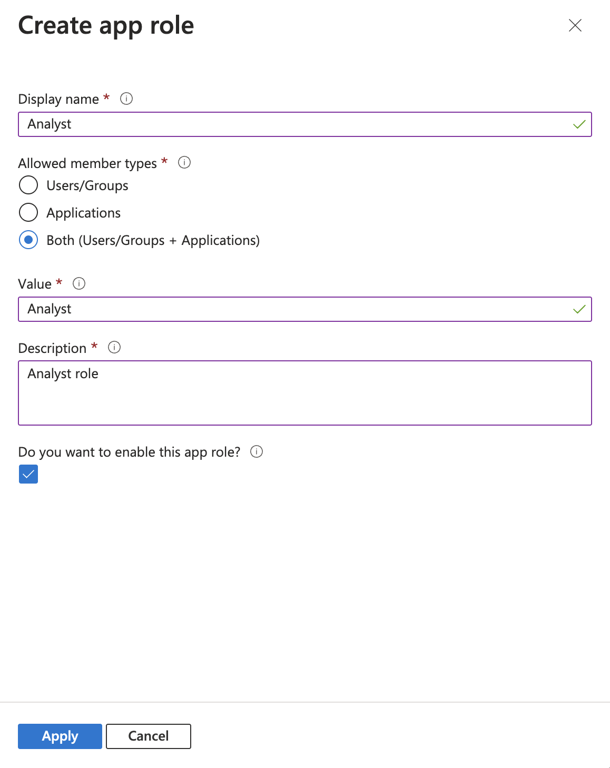
Task: Open the enable app role info tooltip
Action: (x=256, y=451)
